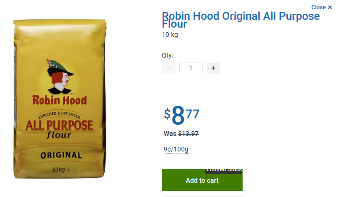Click the 10 kg size label under title
The height and width of the screenshot is (197, 339).
pyautogui.click(x=170, y=35)
